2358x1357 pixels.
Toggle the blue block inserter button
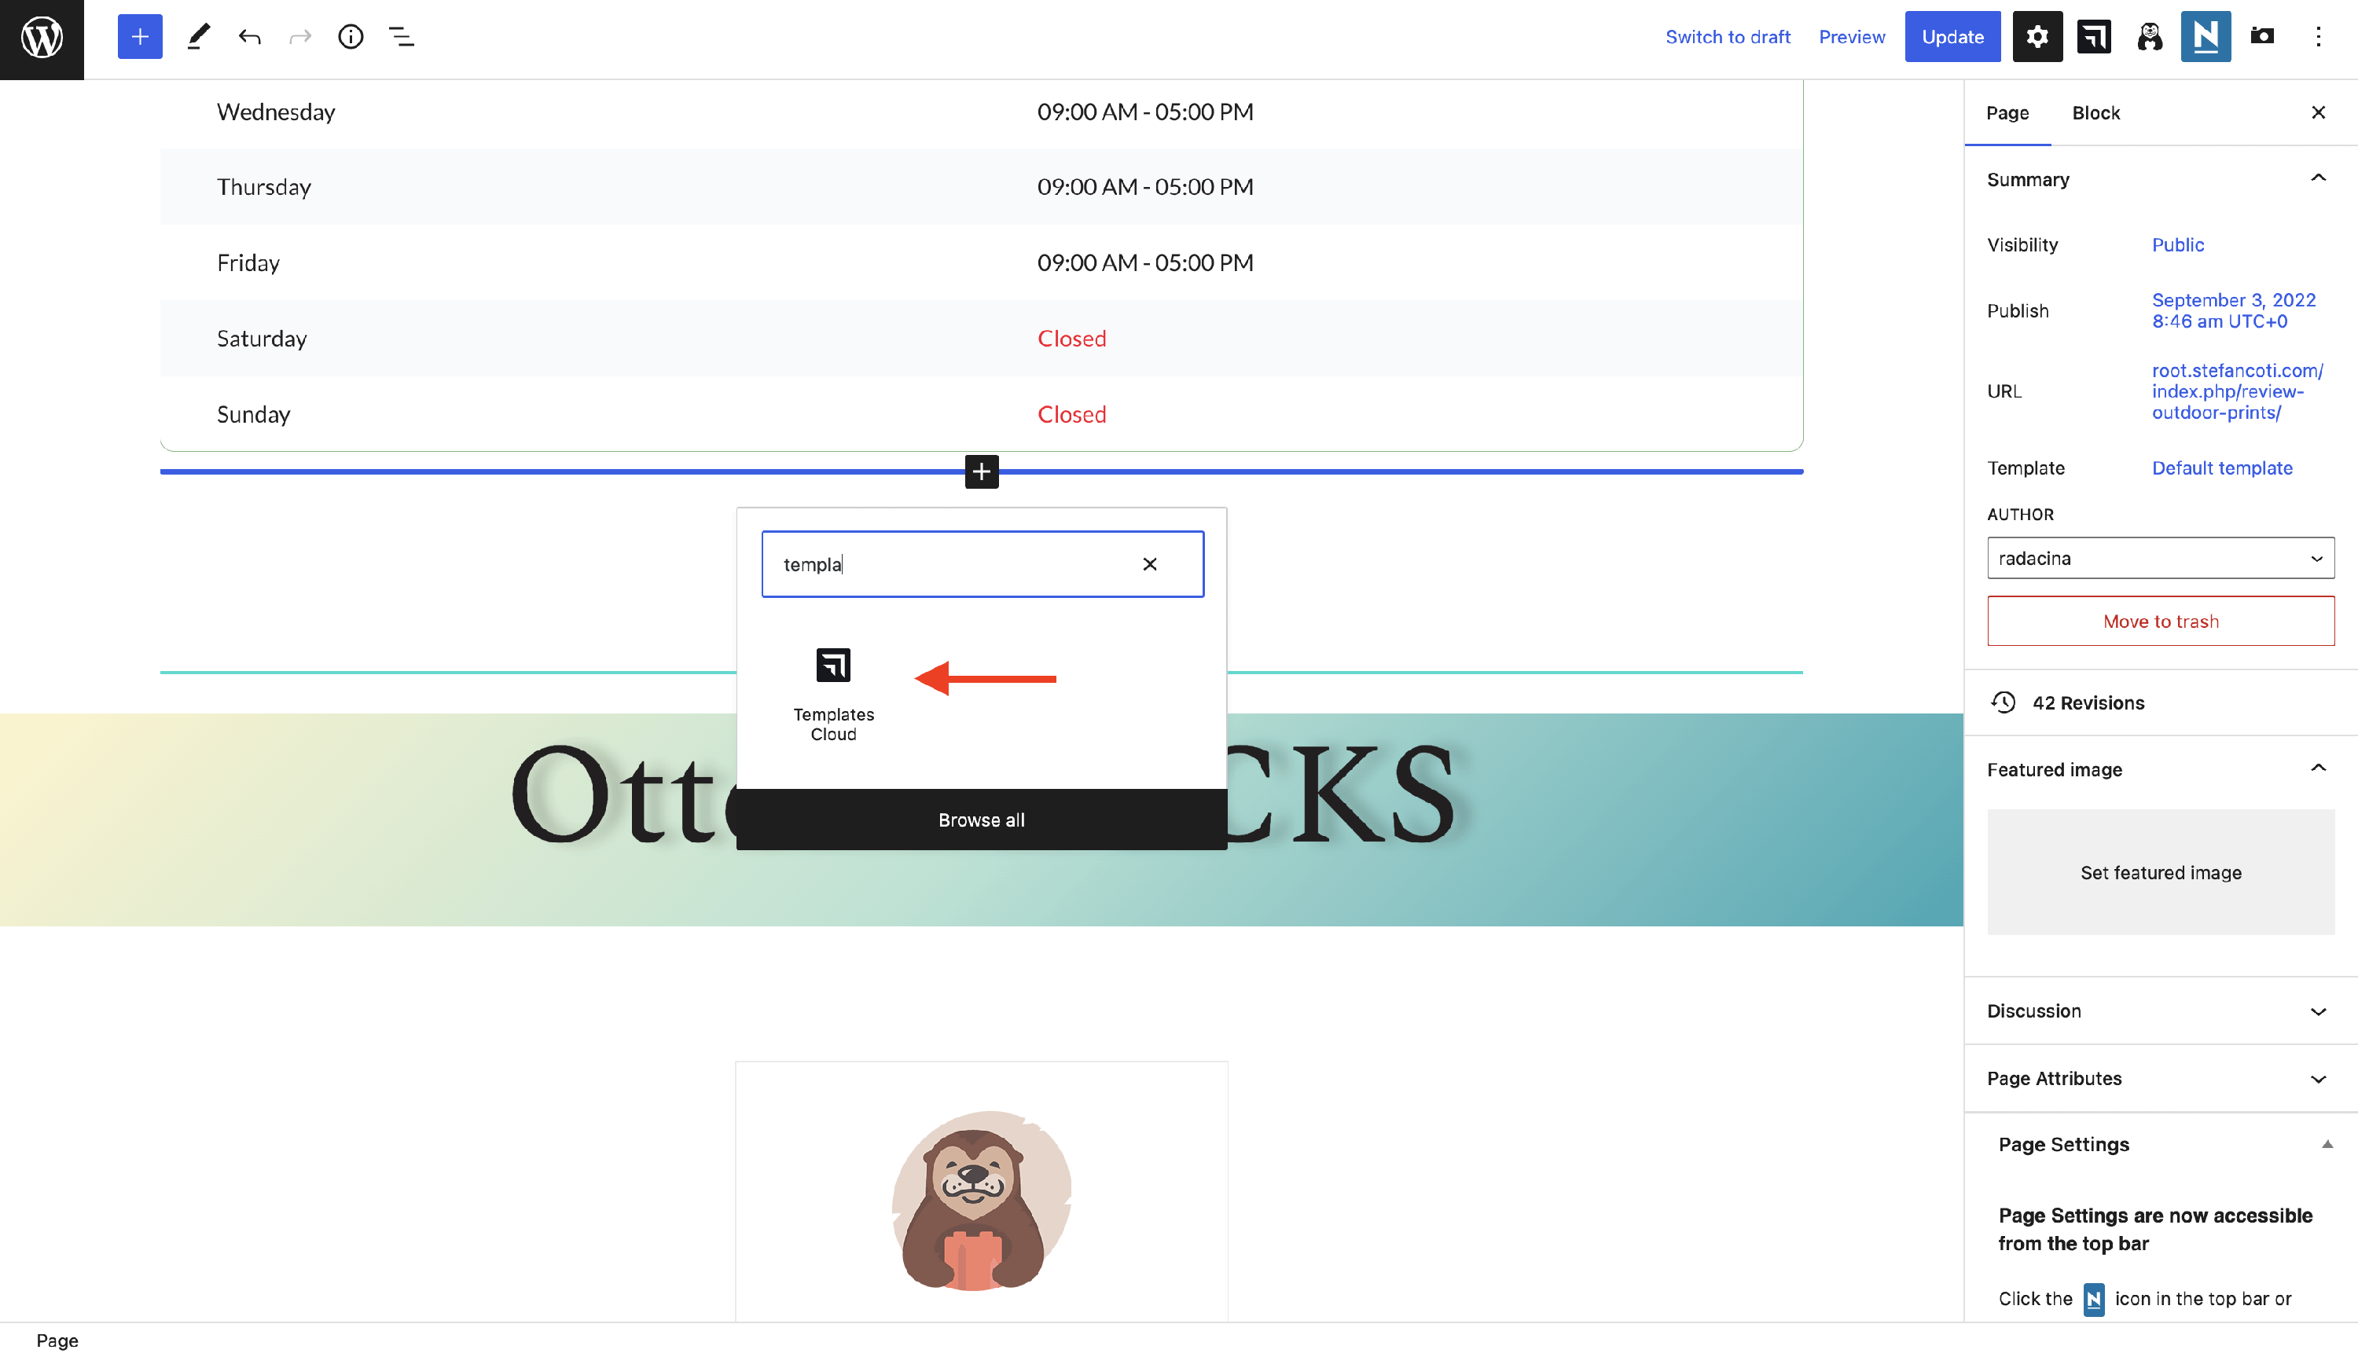click(x=140, y=37)
